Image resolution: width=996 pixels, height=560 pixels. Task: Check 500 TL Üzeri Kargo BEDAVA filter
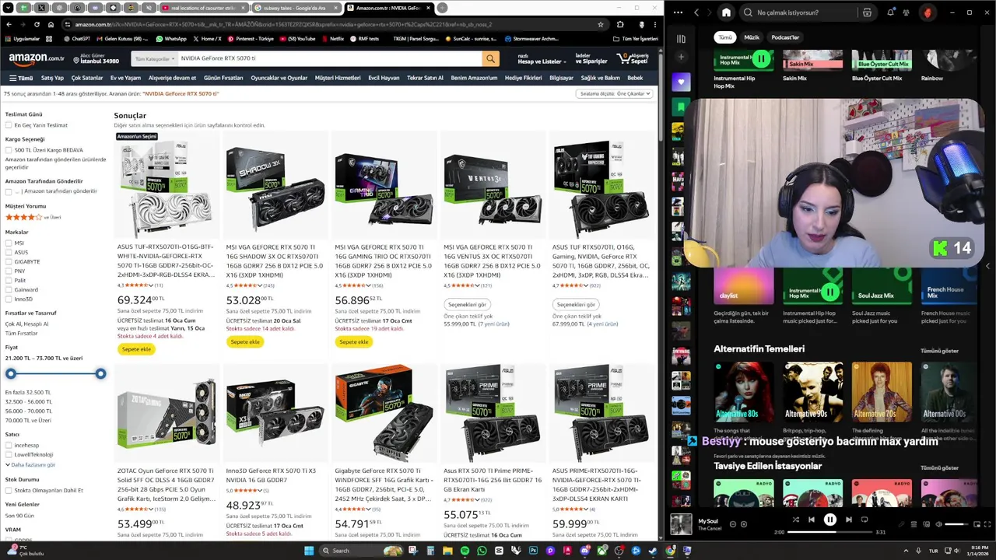(x=8, y=150)
